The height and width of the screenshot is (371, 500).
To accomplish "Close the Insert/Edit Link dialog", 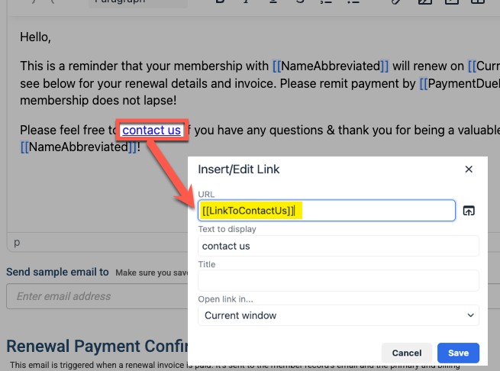I will 469,169.
